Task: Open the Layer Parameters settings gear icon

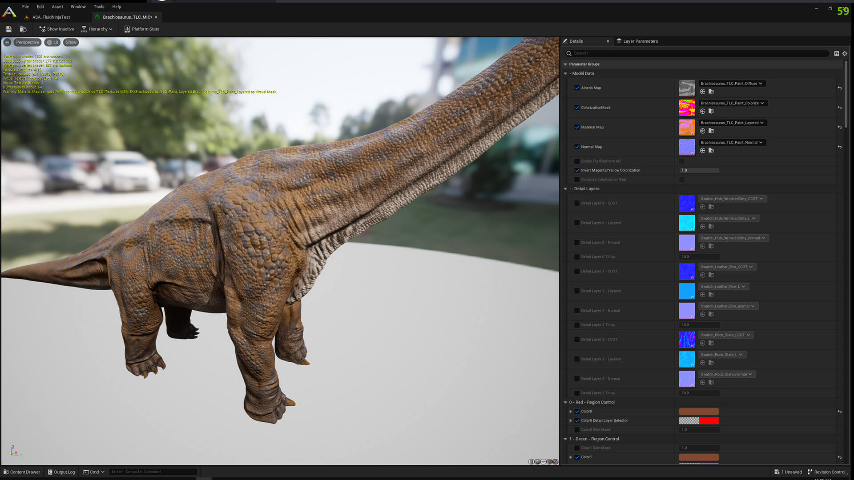Action: pos(845,53)
